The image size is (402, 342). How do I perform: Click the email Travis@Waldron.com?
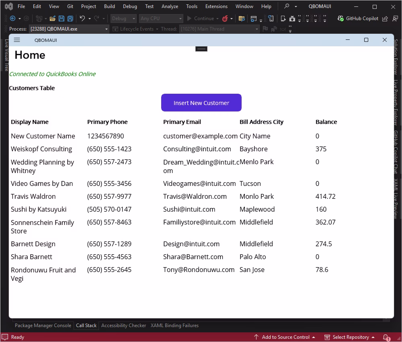(x=195, y=196)
